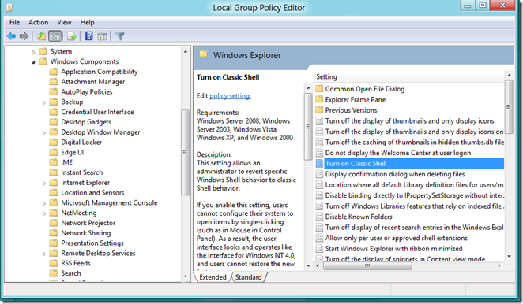The image size is (523, 304).
Task: Click the Start Windows Explorer ribbon minimized policy icon
Action: point(319,248)
